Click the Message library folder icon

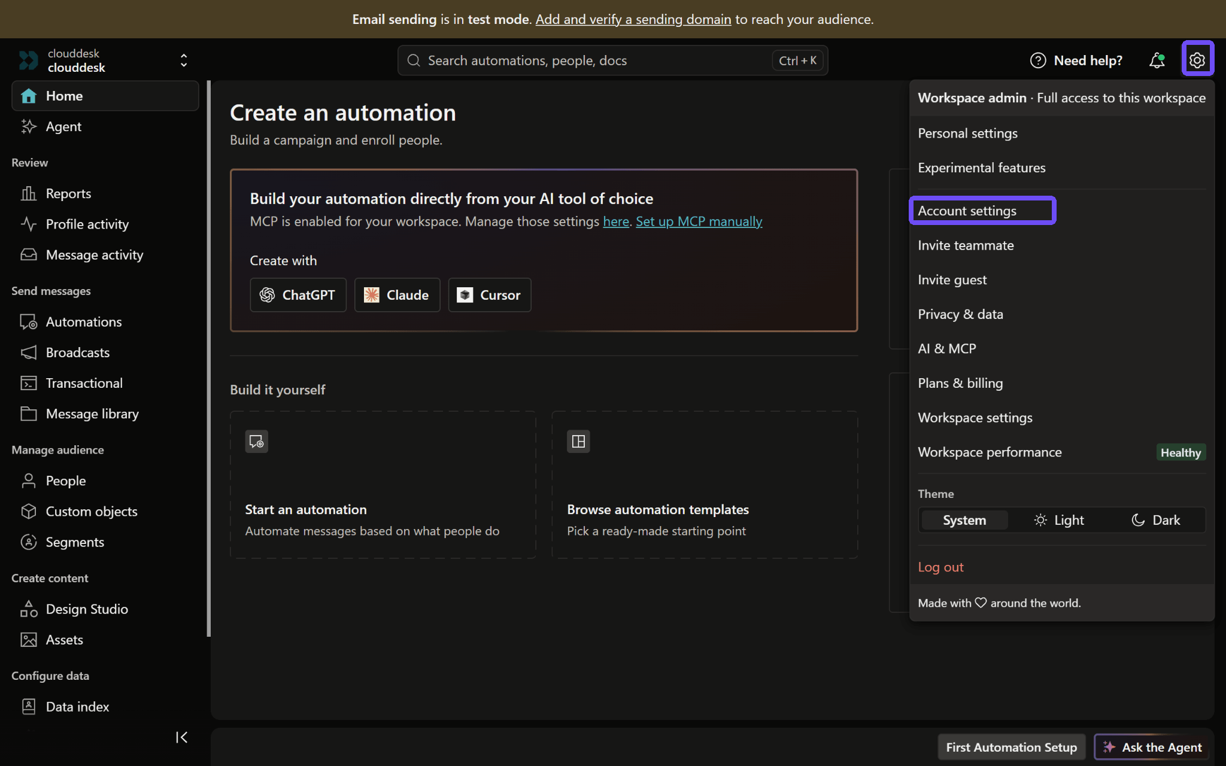point(28,414)
